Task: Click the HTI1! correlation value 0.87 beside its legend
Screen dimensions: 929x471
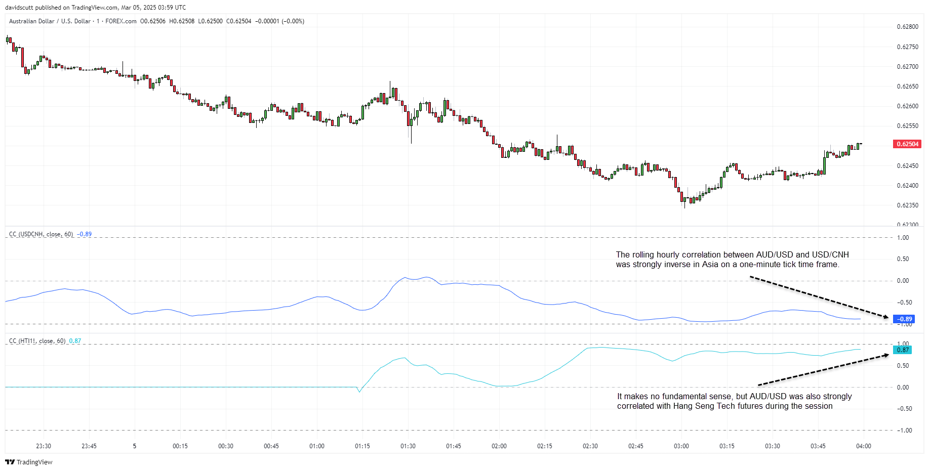Action: coord(75,341)
